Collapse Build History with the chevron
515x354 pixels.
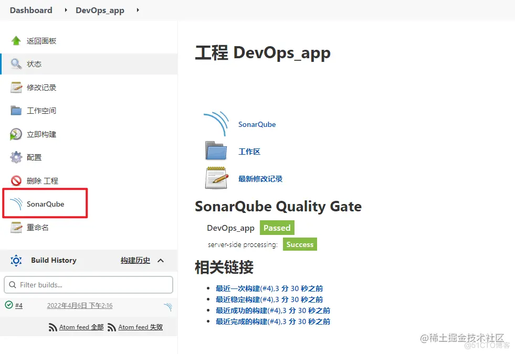(x=161, y=261)
